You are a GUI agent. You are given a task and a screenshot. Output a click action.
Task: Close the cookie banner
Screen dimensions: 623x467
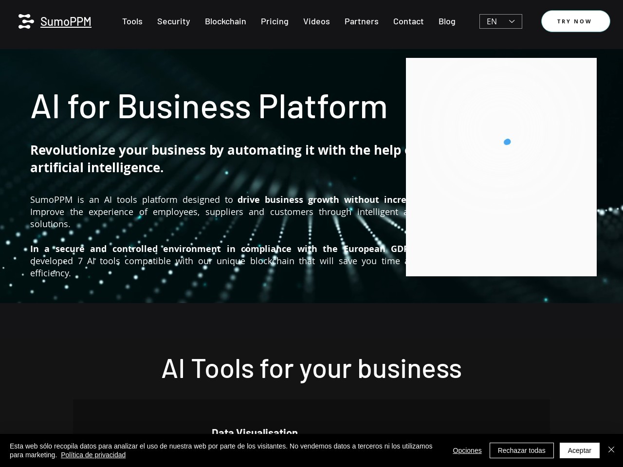click(611, 450)
